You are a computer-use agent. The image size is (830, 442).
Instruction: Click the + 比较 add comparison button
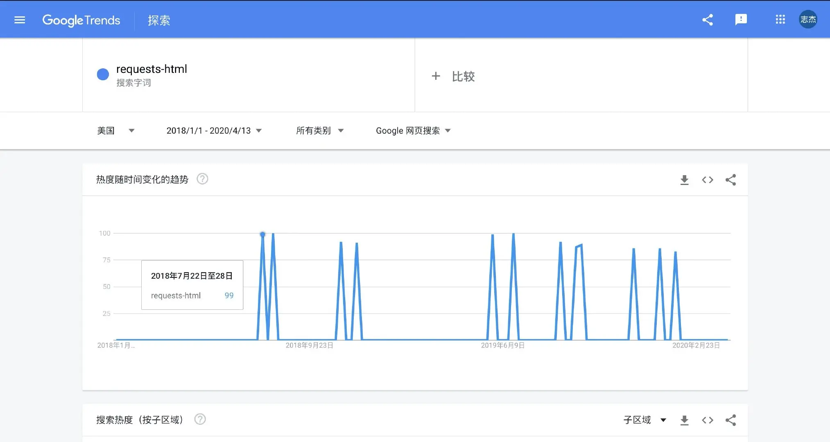[x=453, y=76]
